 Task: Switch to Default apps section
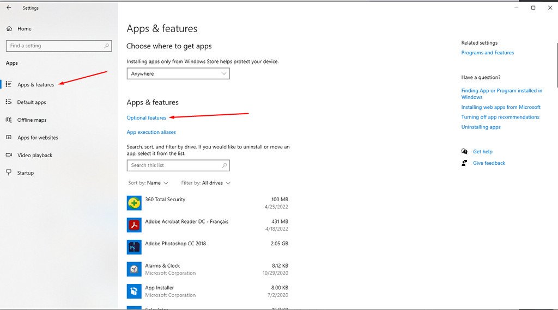(x=32, y=102)
